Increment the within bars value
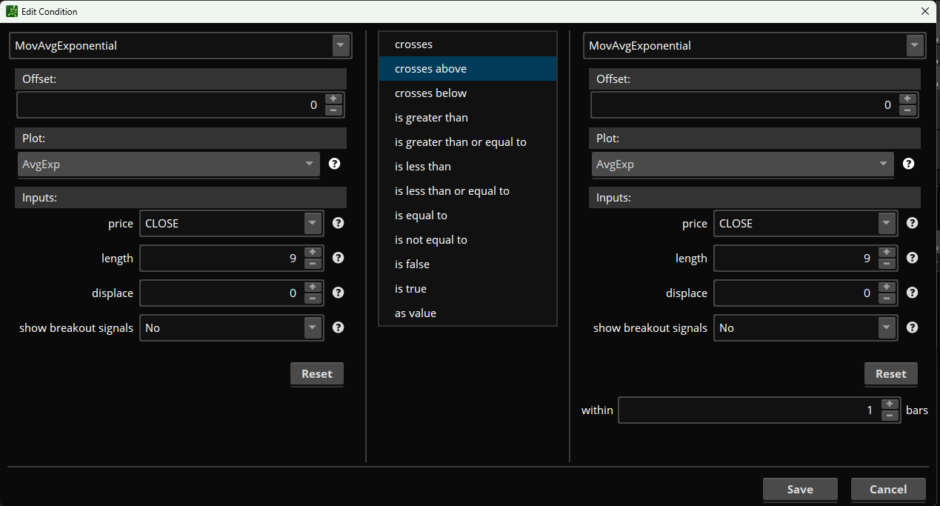This screenshot has height=506, width=940. pyautogui.click(x=890, y=404)
